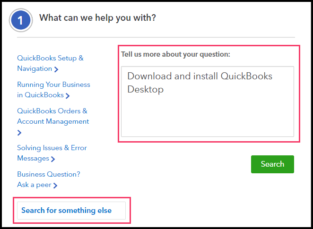This screenshot has height=229, width=313.
Task: Click empty space inside the question box
Action: tap(207, 118)
